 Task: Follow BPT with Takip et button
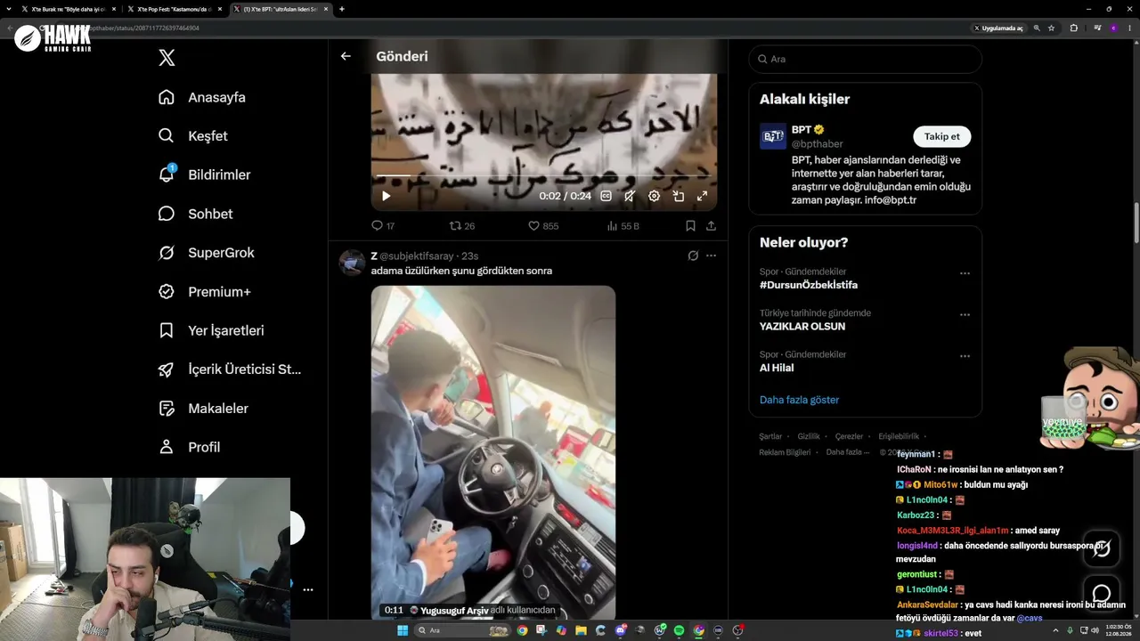[941, 136]
